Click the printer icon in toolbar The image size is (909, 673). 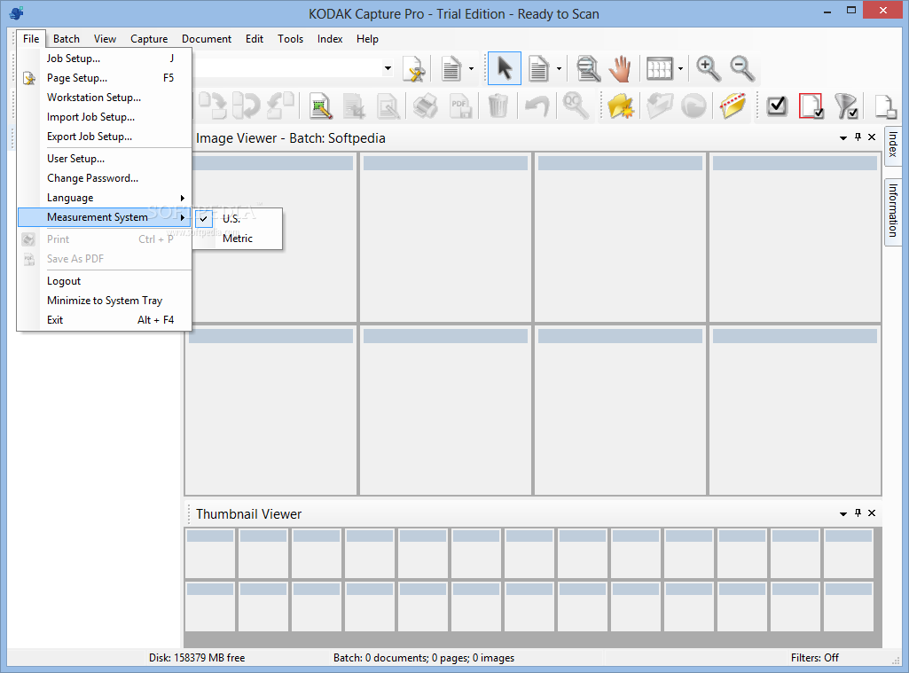[426, 106]
